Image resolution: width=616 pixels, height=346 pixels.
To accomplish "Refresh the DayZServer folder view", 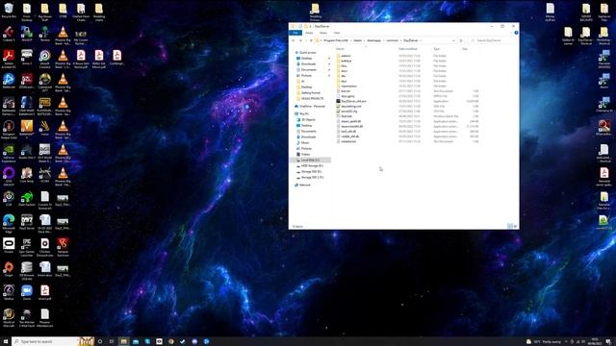I will tap(461, 40).
